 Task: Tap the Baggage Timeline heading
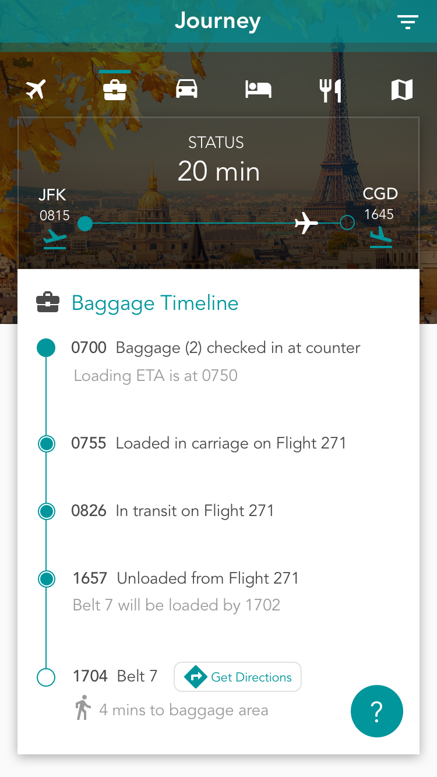pyautogui.click(x=154, y=303)
